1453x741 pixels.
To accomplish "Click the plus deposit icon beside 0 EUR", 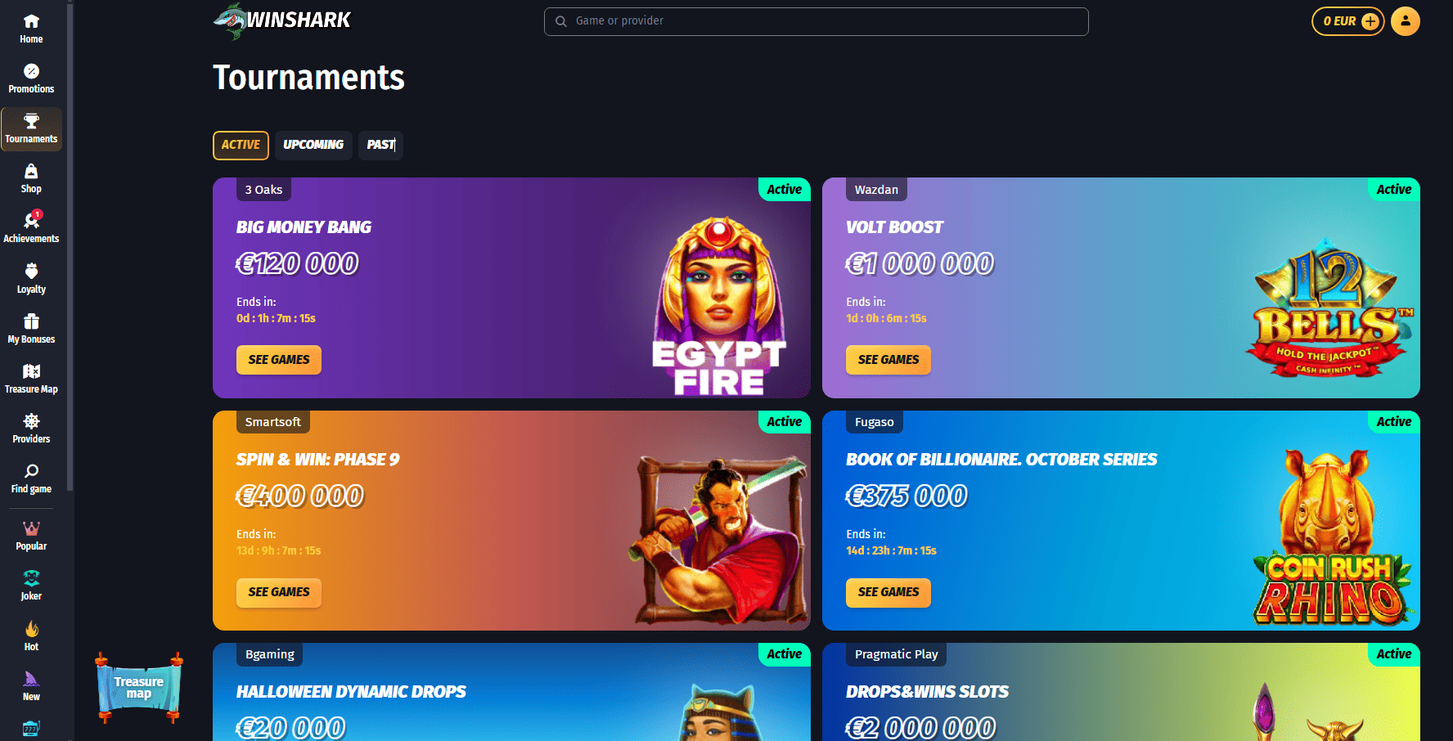I will click(1370, 21).
